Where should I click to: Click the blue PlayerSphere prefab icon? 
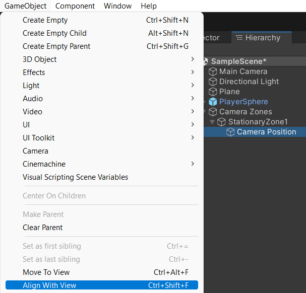[213, 102]
